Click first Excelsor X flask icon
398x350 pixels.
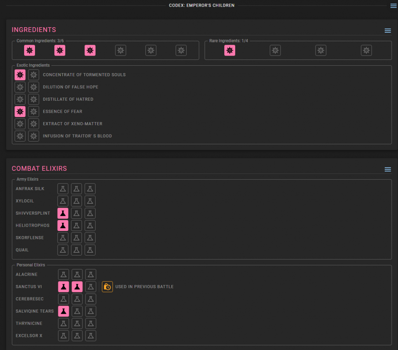pyautogui.click(x=63, y=336)
